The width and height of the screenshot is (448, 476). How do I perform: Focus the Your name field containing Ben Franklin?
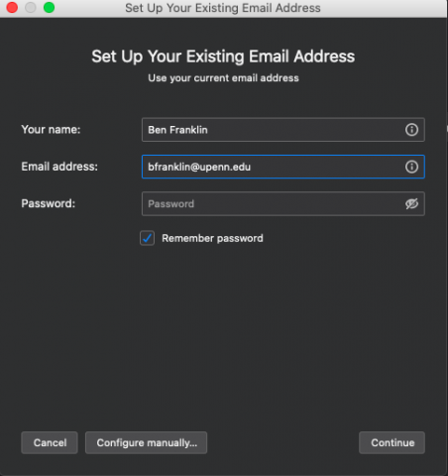(x=283, y=130)
